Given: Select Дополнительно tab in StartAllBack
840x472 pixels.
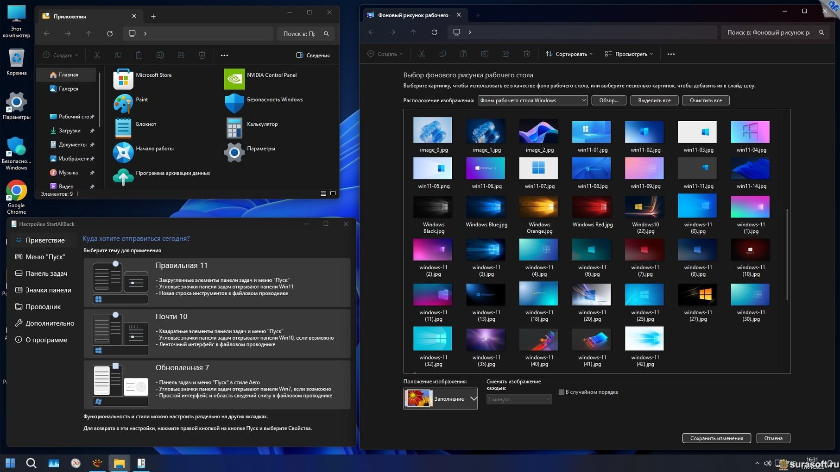Looking at the screenshot, I should (44, 323).
